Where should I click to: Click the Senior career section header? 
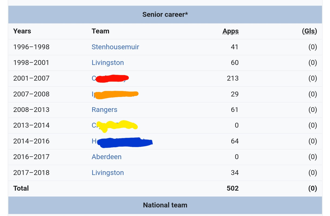[x=165, y=15]
